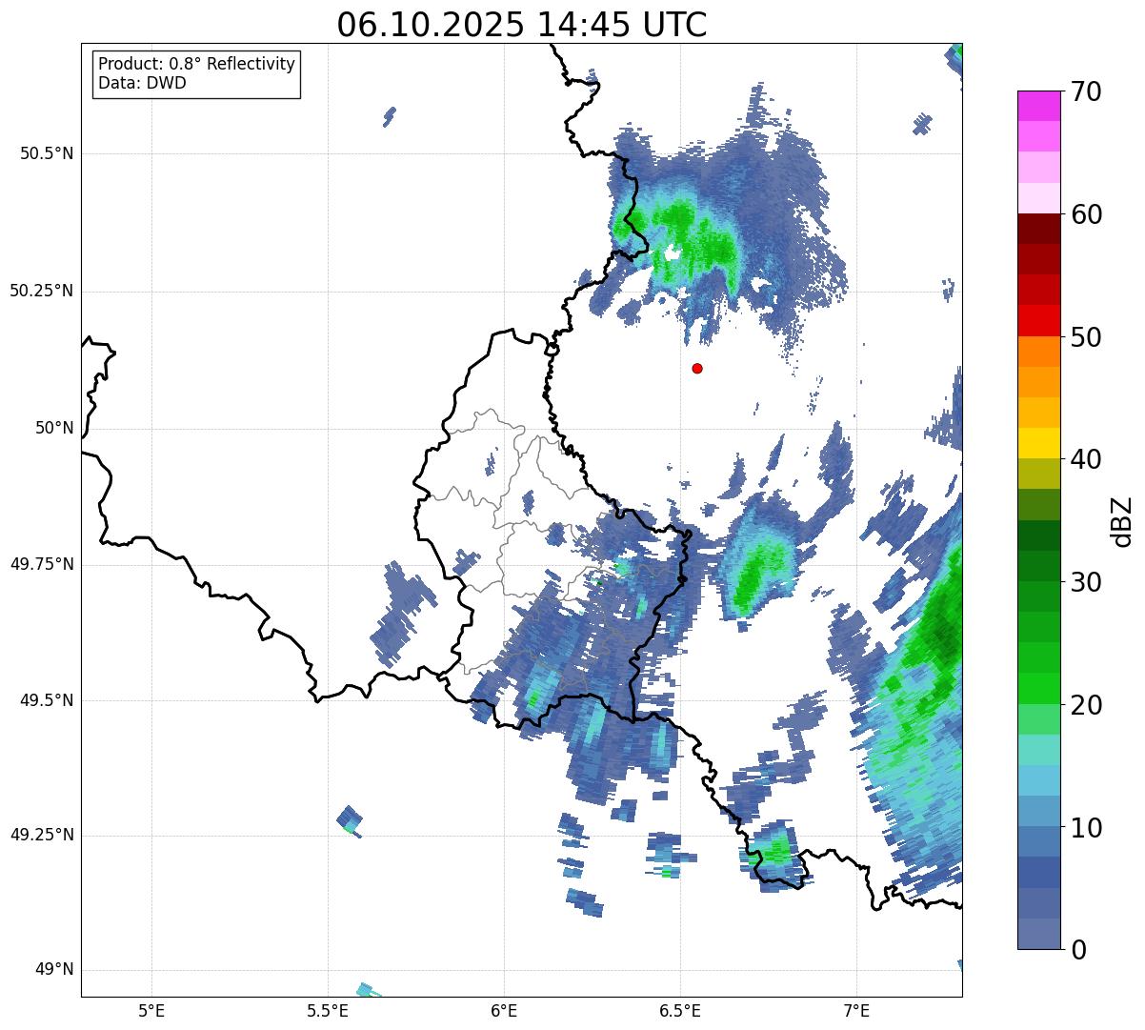Click the bright red colorbar segment
Screen dimensions: 1145x1030
point(1038,321)
